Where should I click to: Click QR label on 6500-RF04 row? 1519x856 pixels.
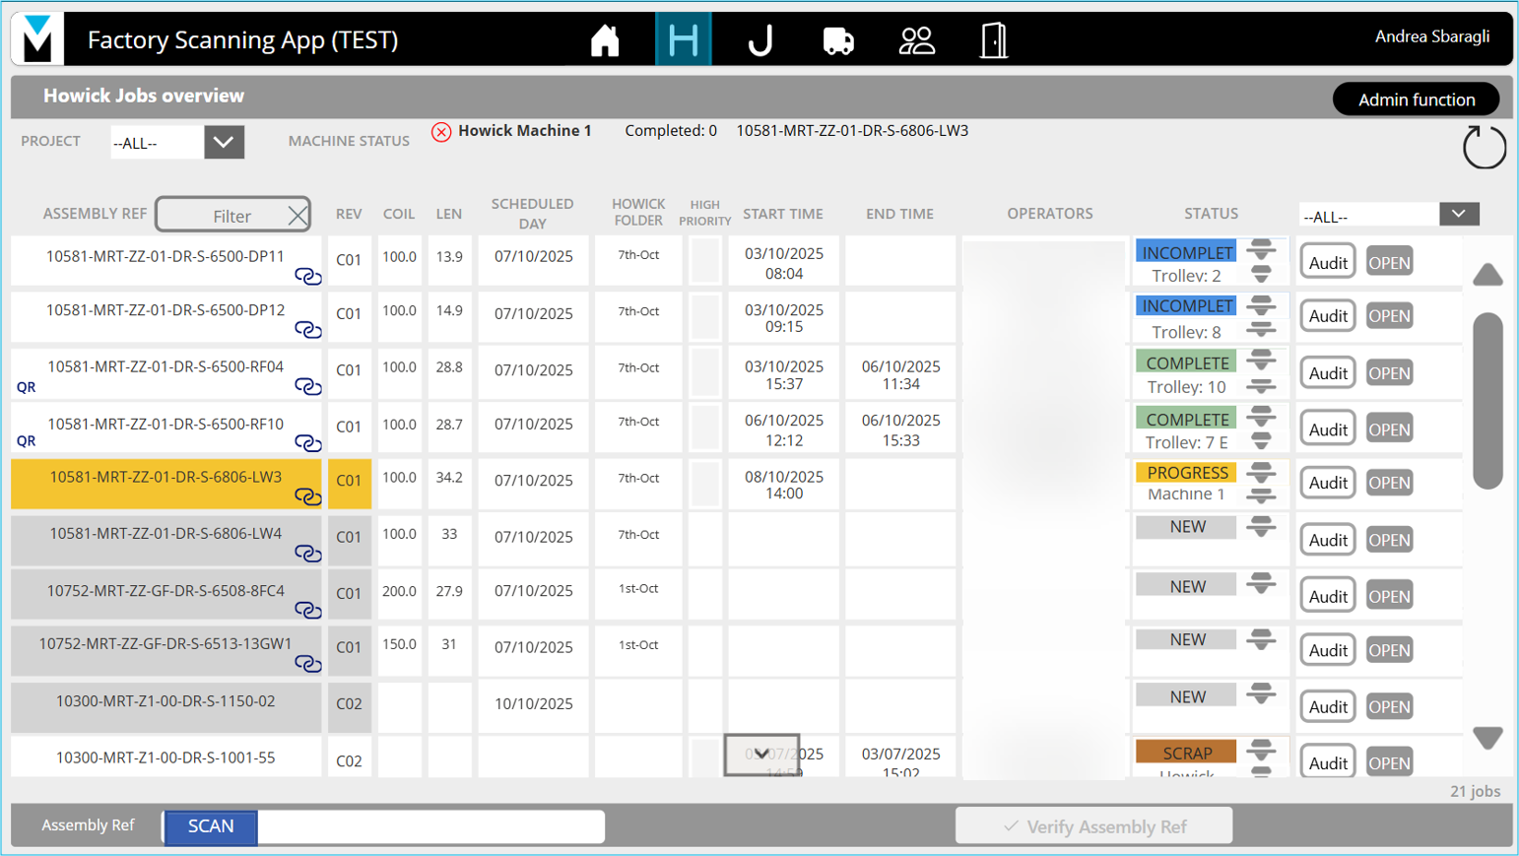(27, 387)
